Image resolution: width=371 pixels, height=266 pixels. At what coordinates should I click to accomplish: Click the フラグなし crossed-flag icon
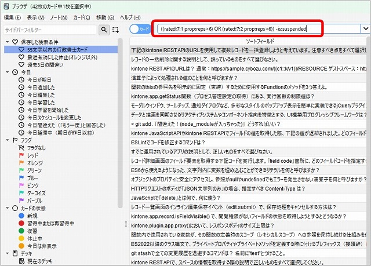pos(21,148)
